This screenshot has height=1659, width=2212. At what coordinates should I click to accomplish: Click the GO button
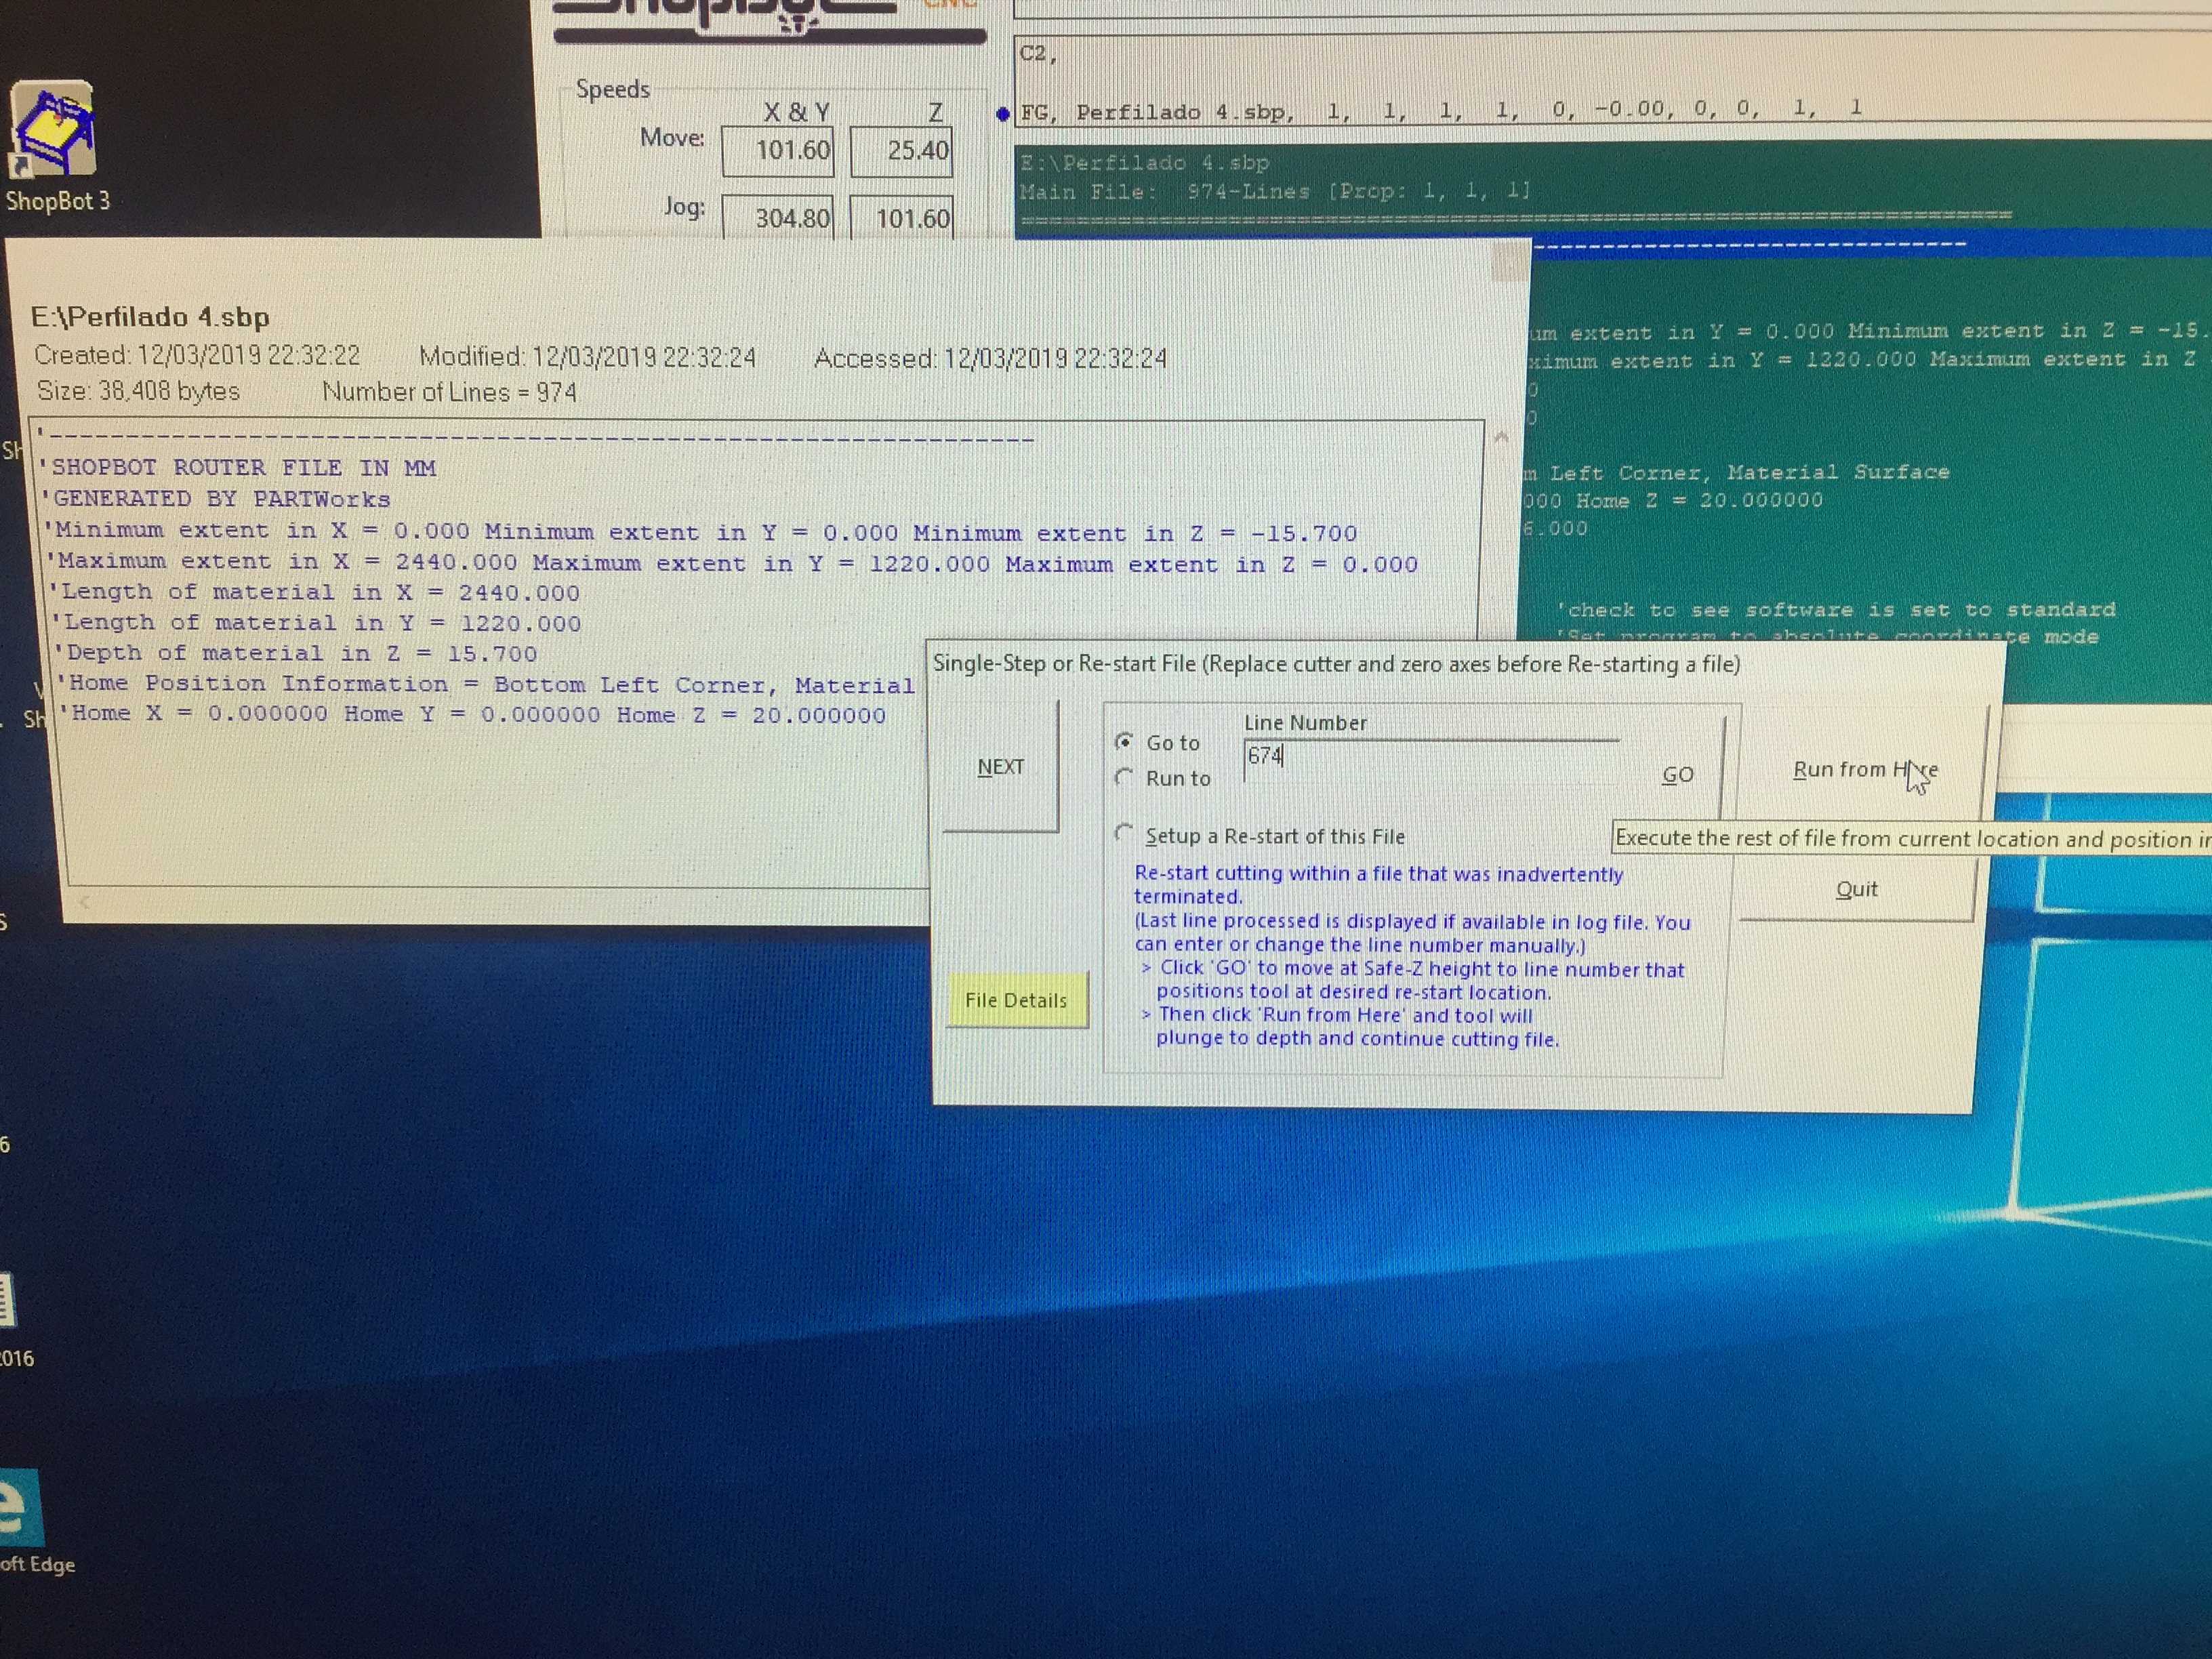click(x=1677, y=775)
